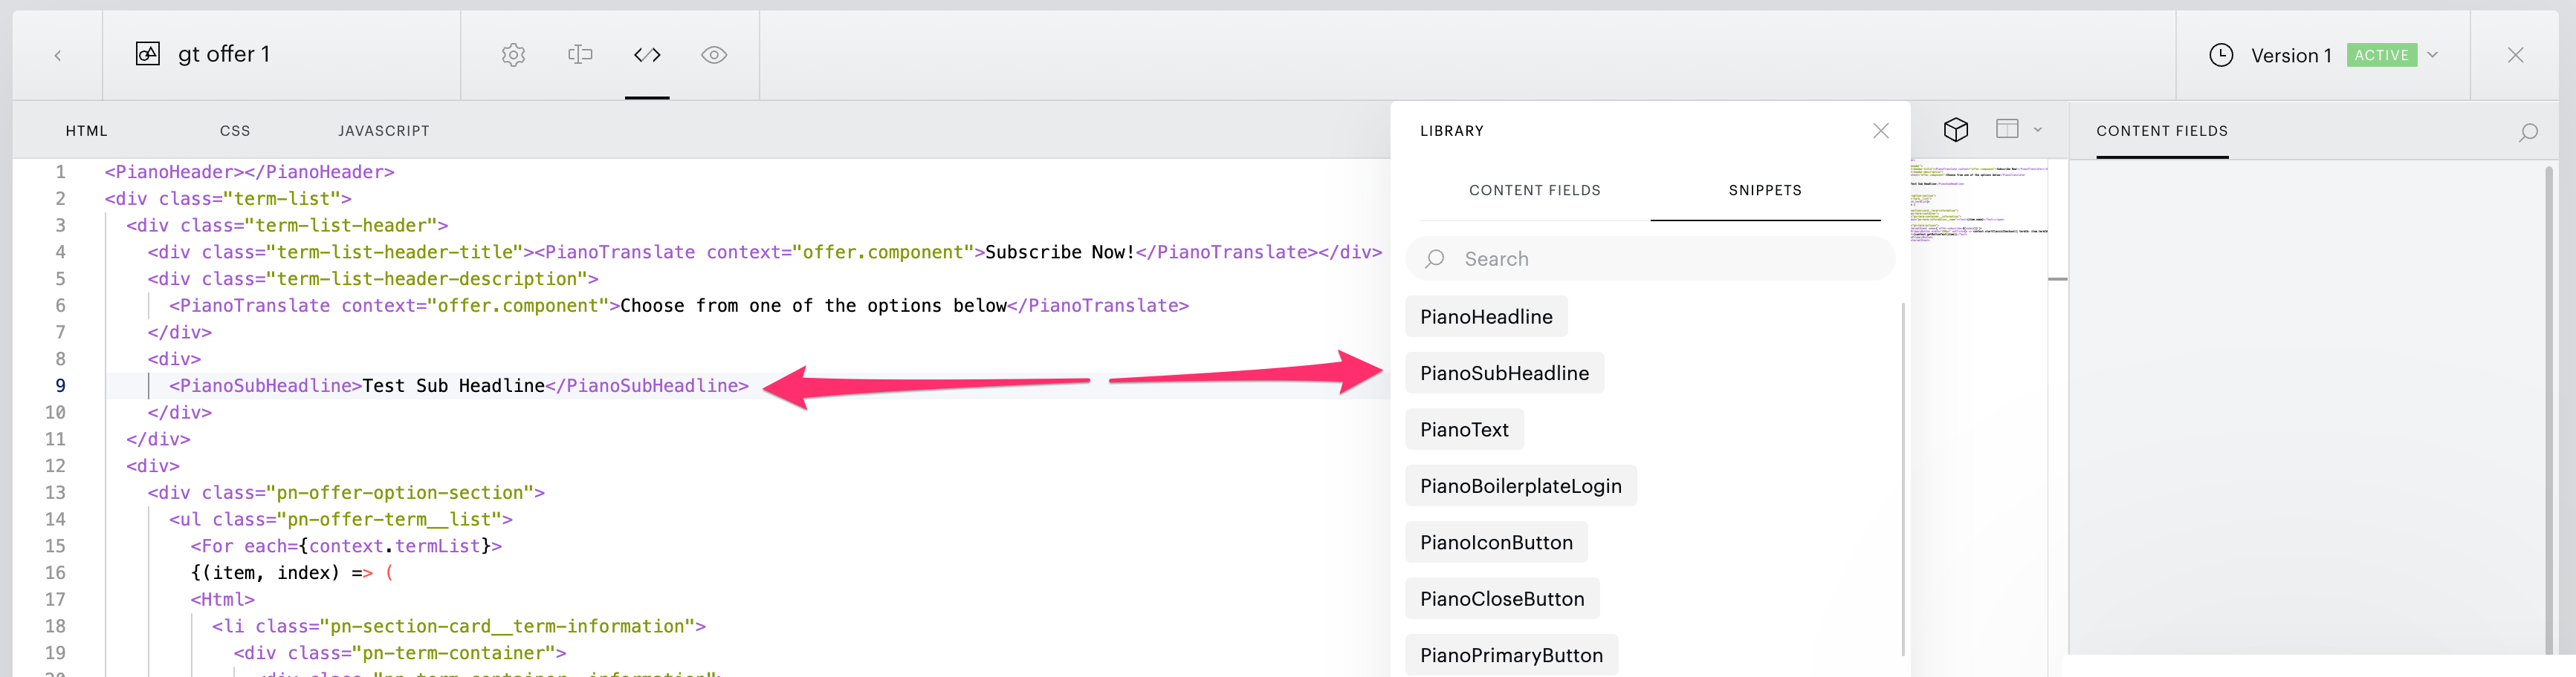
Task: Open the rename/text field icon in the toolbar
Action: [580, 55]
